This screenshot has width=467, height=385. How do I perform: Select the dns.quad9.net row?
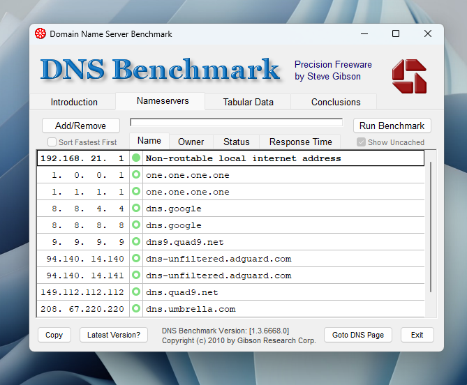click(230, 292)
